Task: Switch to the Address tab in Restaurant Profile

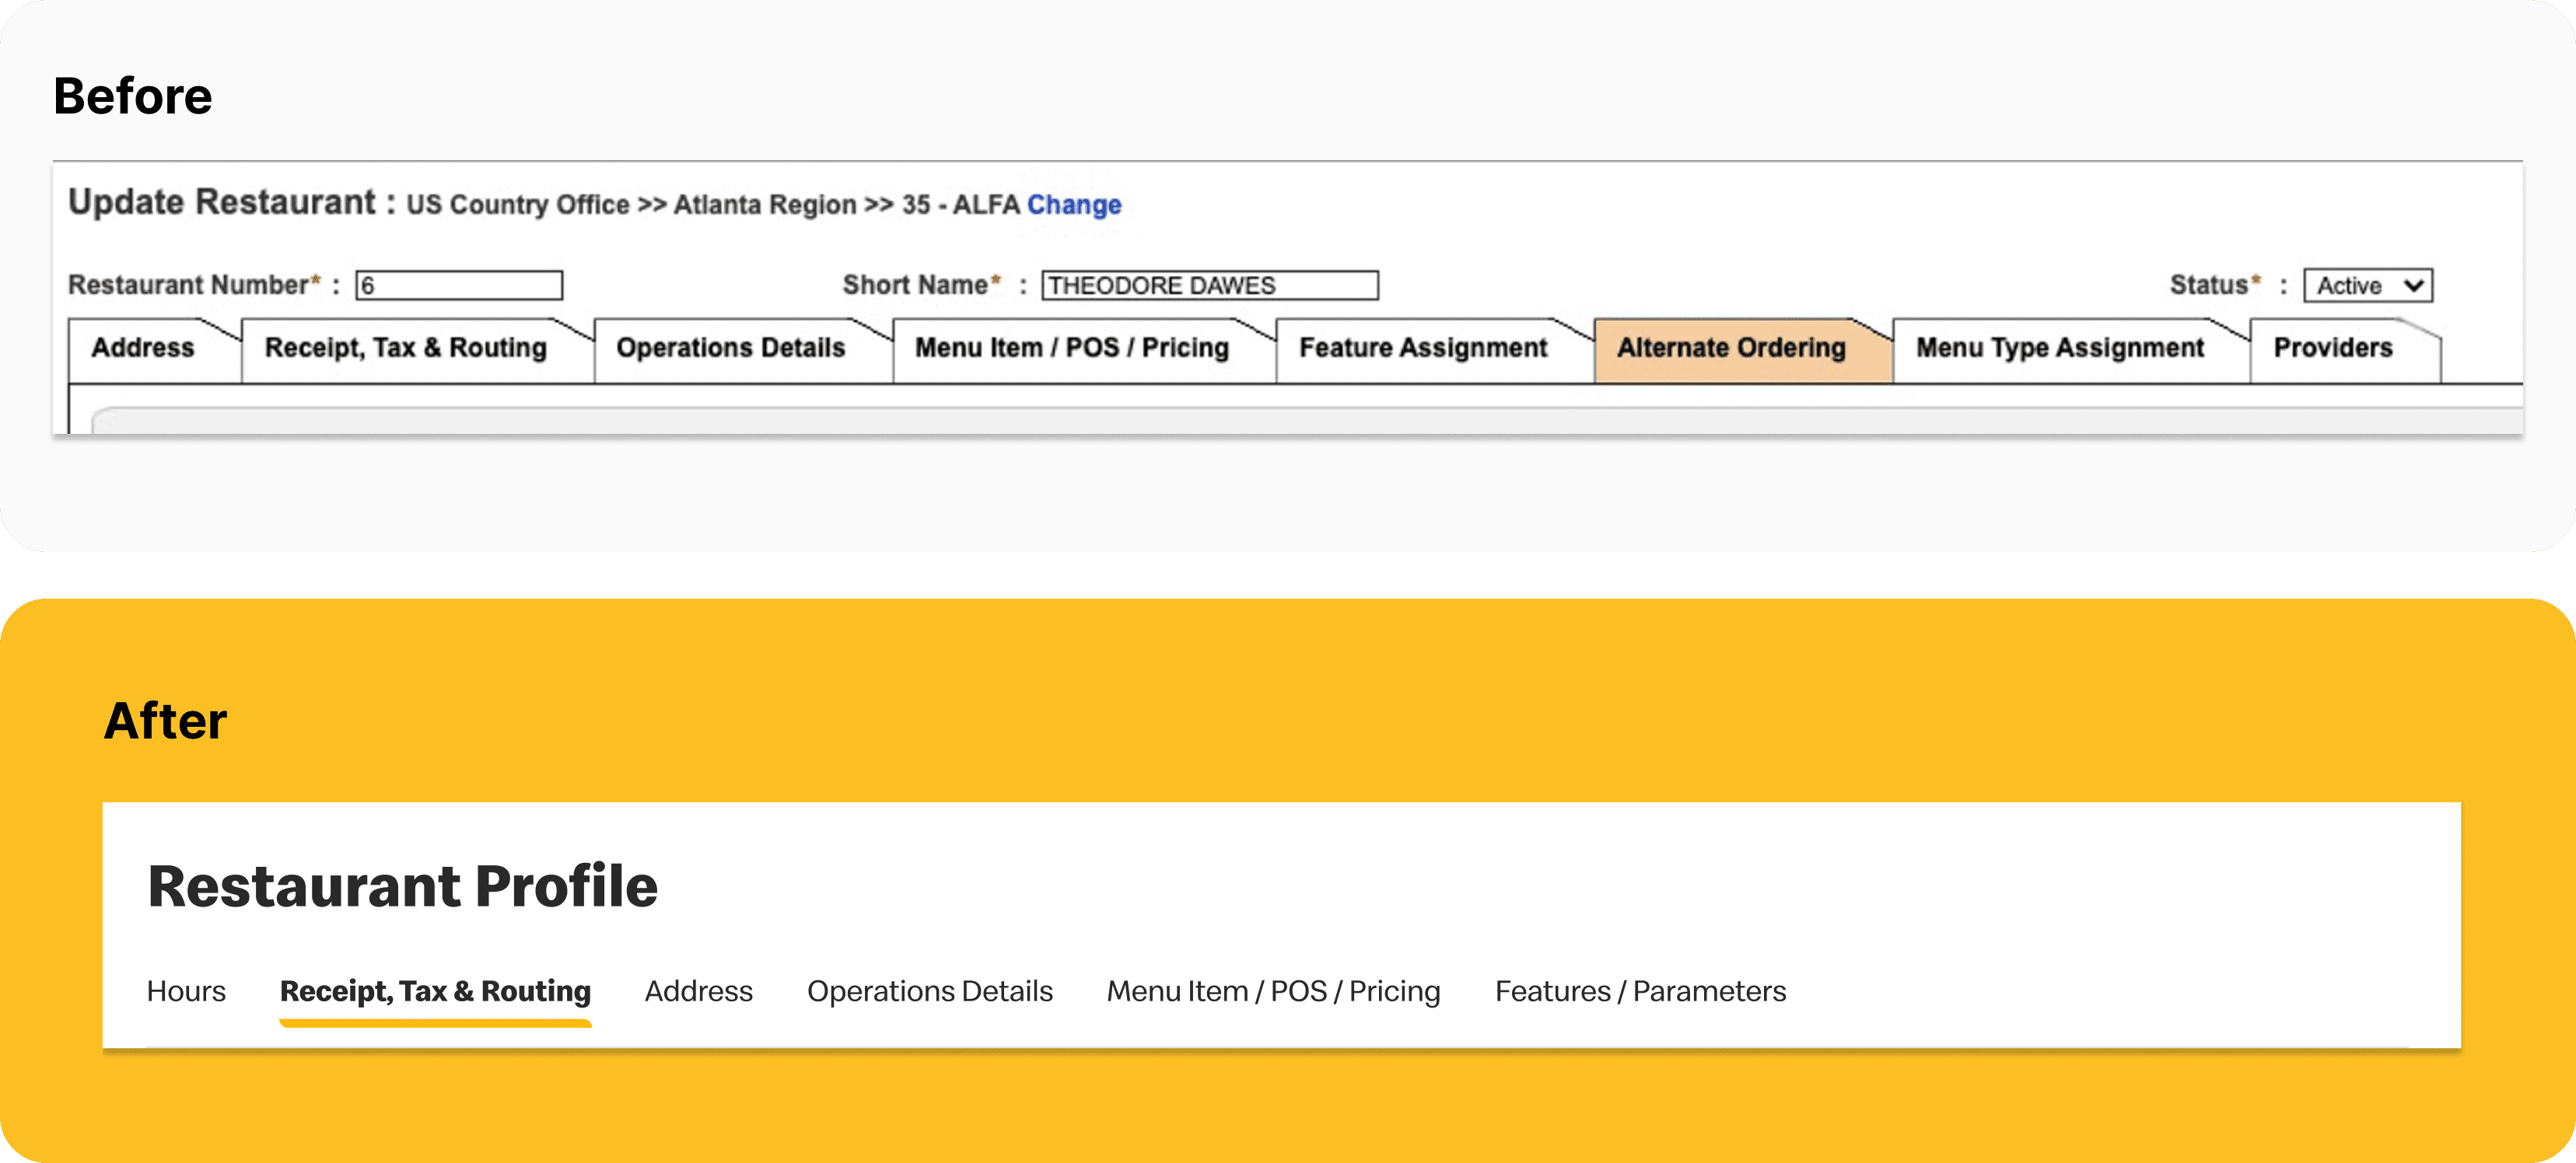Action: [698, 991]
